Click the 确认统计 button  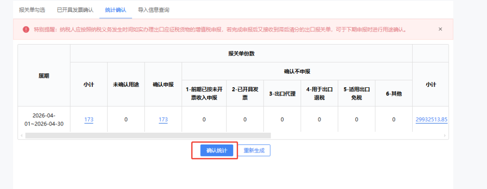217,151
